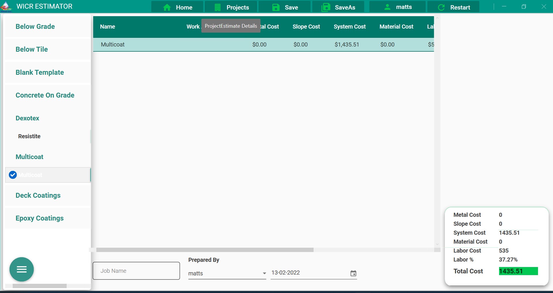Open the matts user menu
553x293 pixels.
point(398,7)
